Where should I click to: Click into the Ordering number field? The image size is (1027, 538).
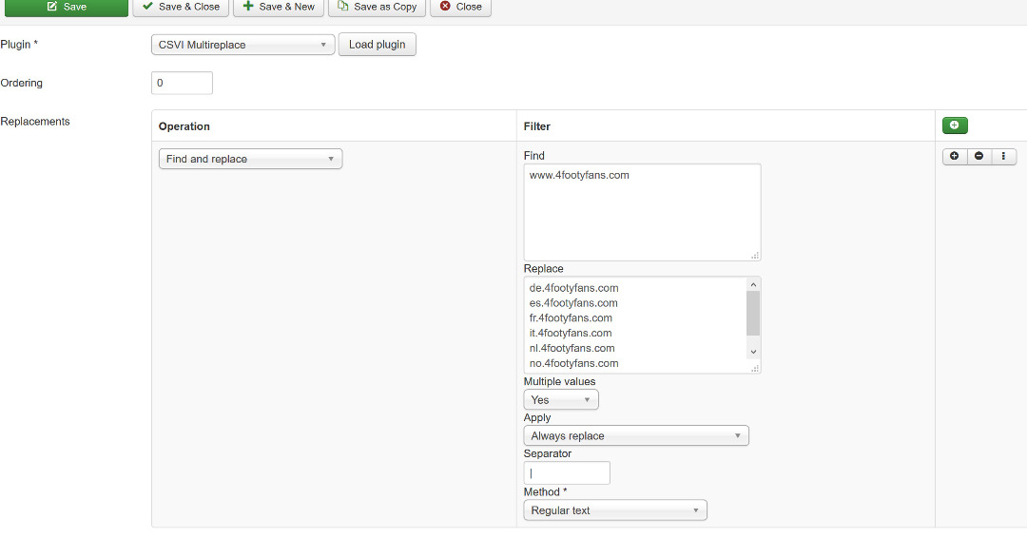[x=182, y=84]
